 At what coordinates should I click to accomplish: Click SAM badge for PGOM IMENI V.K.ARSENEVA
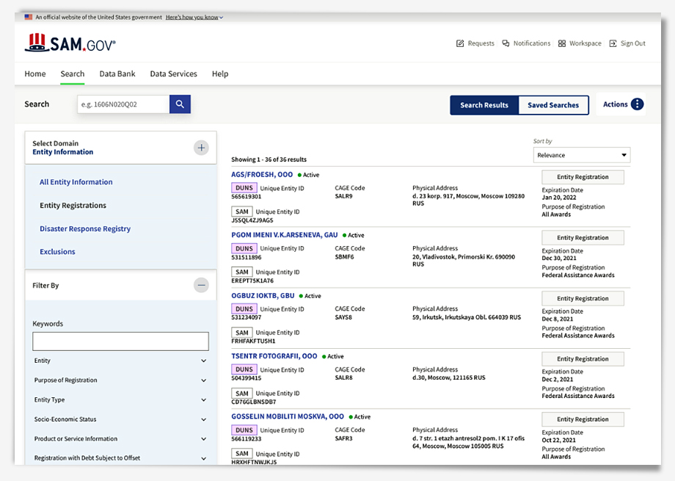[242, 272]
